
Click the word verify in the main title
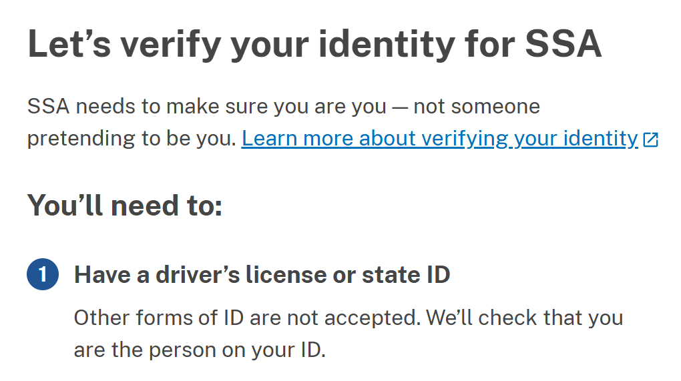coord(171,44)
